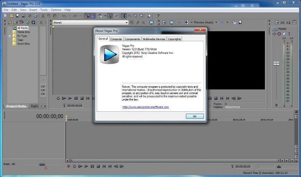Select All Media in media tree
Viewport: 301px width, 177px height.
(x=23, y=28)
